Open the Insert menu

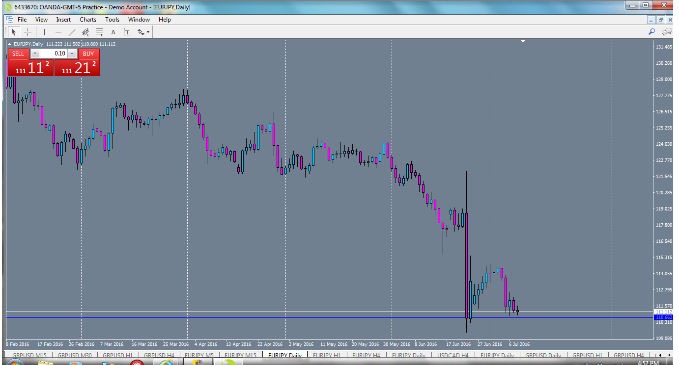click(63, 20)
